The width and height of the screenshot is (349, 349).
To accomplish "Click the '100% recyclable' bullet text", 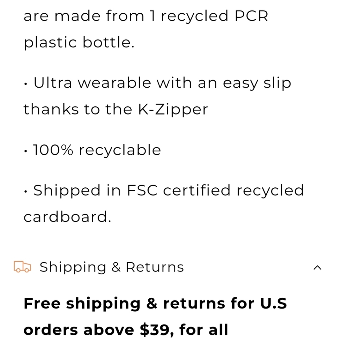I will (97, 150).
